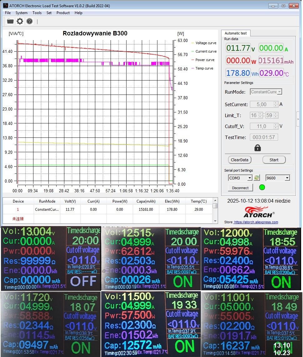Toggle the Voltage curve legend entry

click(204, 43)
